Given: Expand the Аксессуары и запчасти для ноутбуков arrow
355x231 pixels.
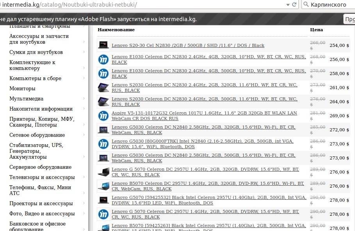Looking at the screenshot, I should [x=84, y=41].
